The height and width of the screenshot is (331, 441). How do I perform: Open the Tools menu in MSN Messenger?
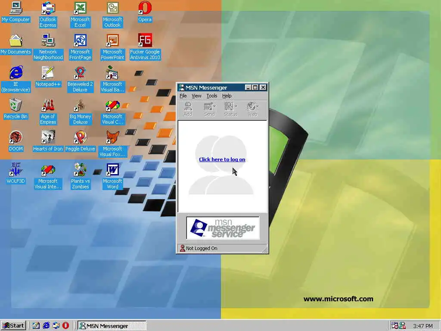(x=212, y=96)
